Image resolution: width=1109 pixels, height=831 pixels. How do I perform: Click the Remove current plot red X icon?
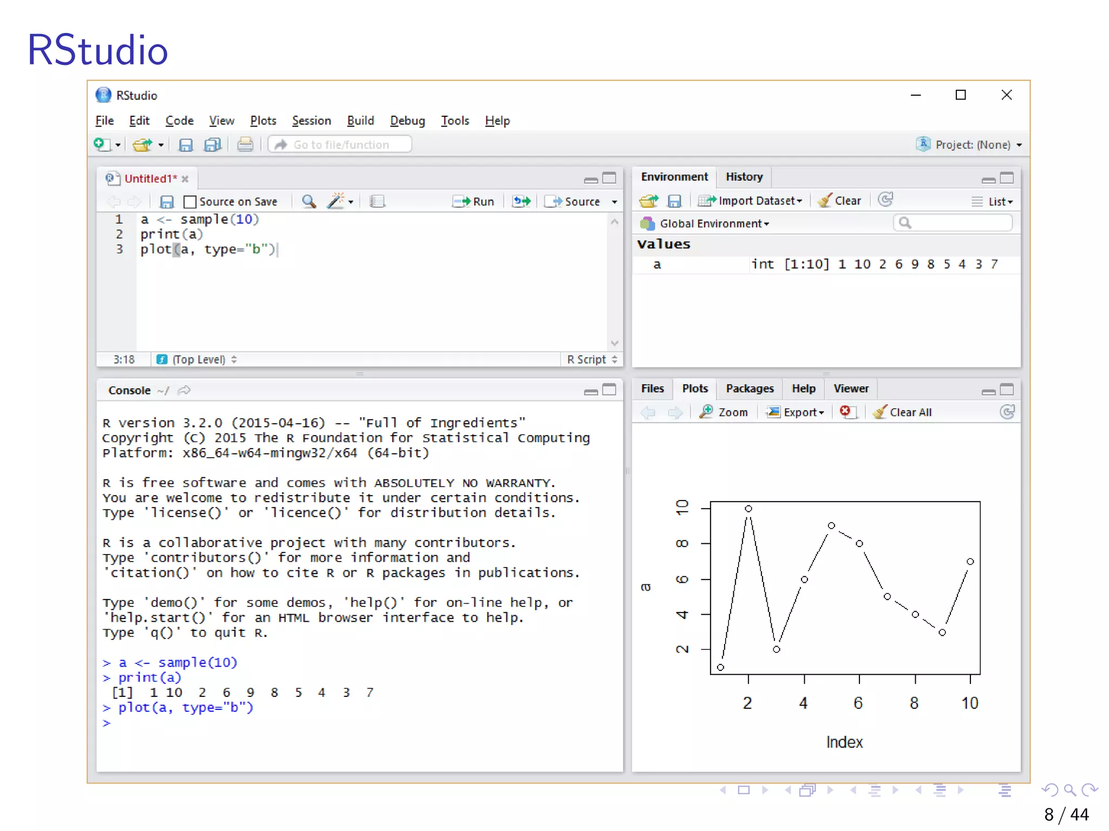pos(848,412)
